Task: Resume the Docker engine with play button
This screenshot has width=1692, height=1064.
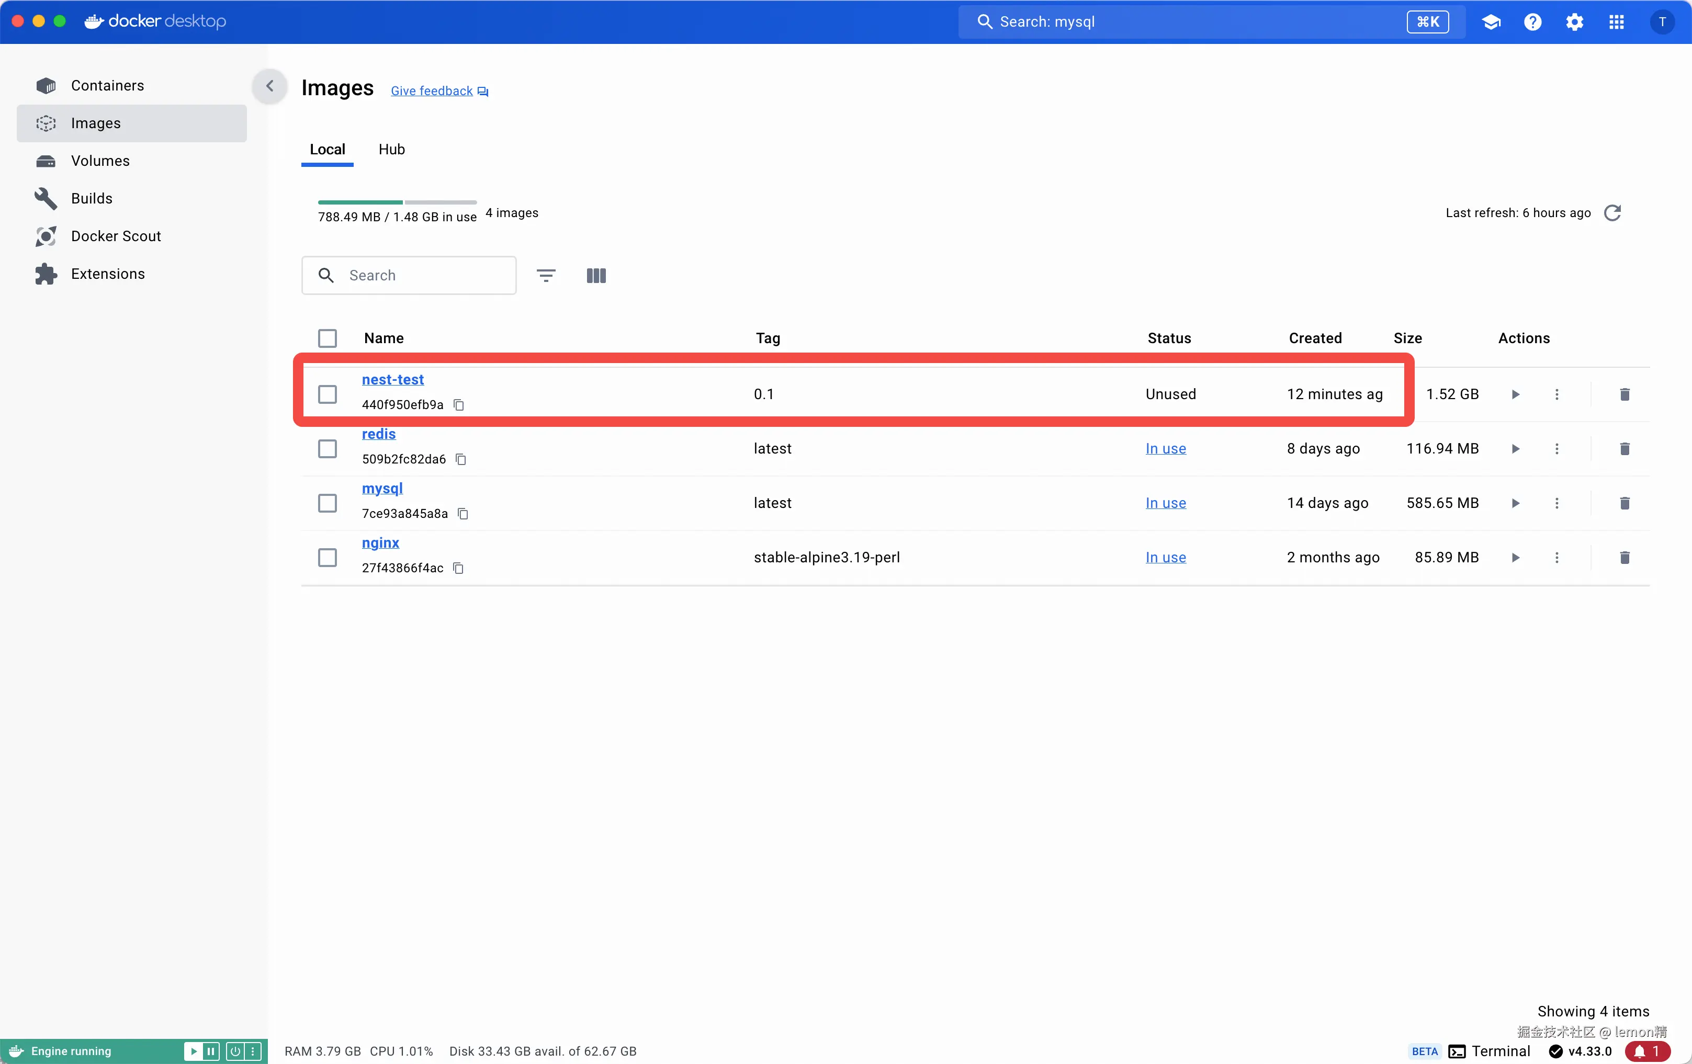Action: 193,1051
